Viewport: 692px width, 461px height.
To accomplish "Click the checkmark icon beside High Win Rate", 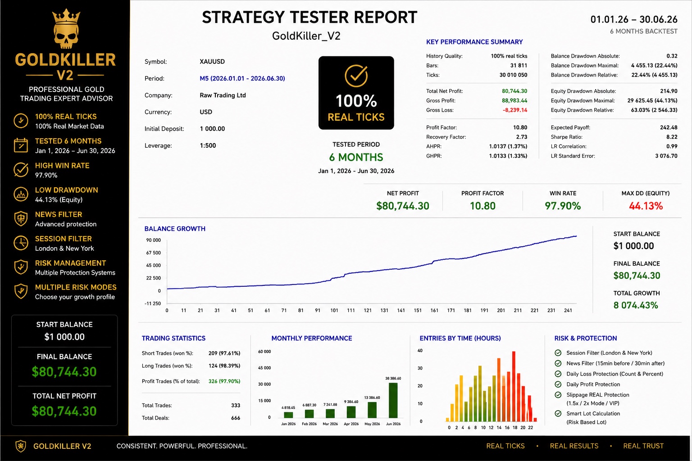I will point(21,170).
